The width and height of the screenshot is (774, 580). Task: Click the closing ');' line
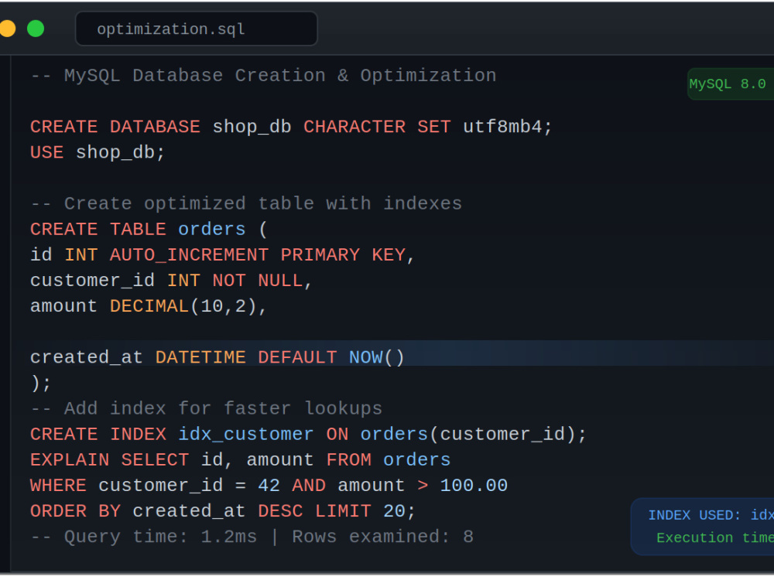(40, 383)
